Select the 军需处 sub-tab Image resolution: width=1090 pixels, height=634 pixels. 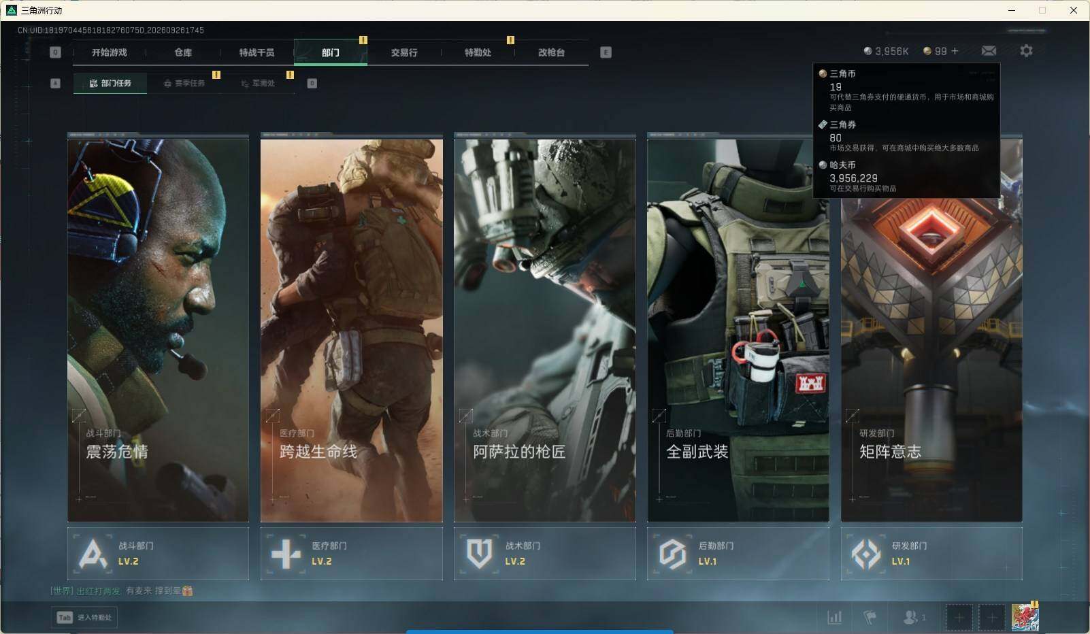[258, 83]
